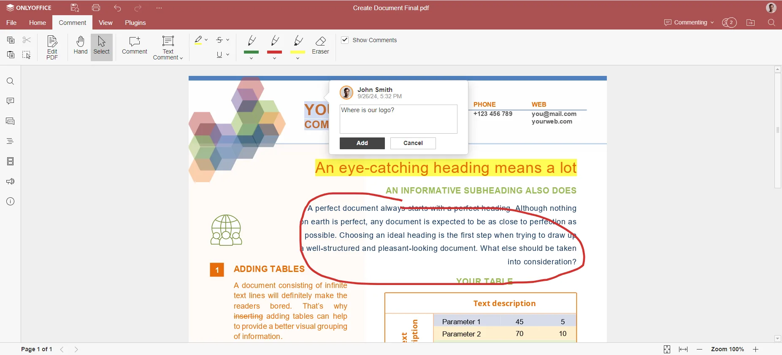This screenshot has height=355, width=782.
Task: Click the Cut scissors icon
Action: [x=27, y=40]
